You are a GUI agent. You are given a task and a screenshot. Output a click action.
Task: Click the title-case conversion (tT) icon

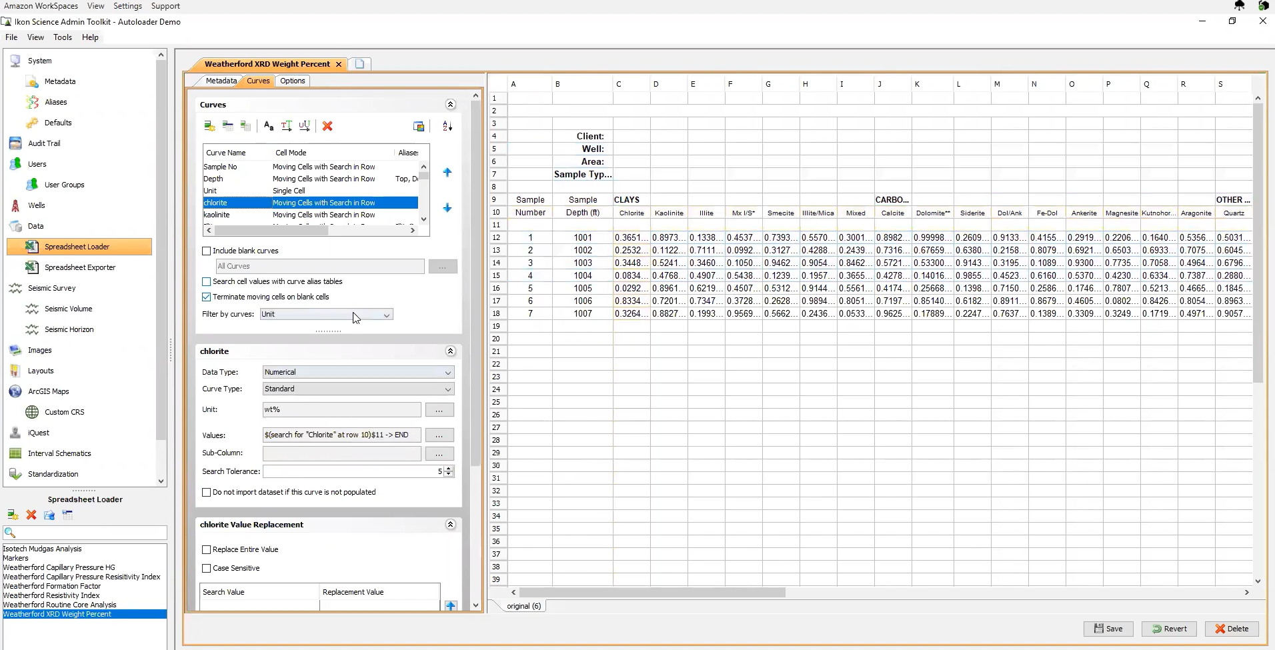click(x=287, y=126)
